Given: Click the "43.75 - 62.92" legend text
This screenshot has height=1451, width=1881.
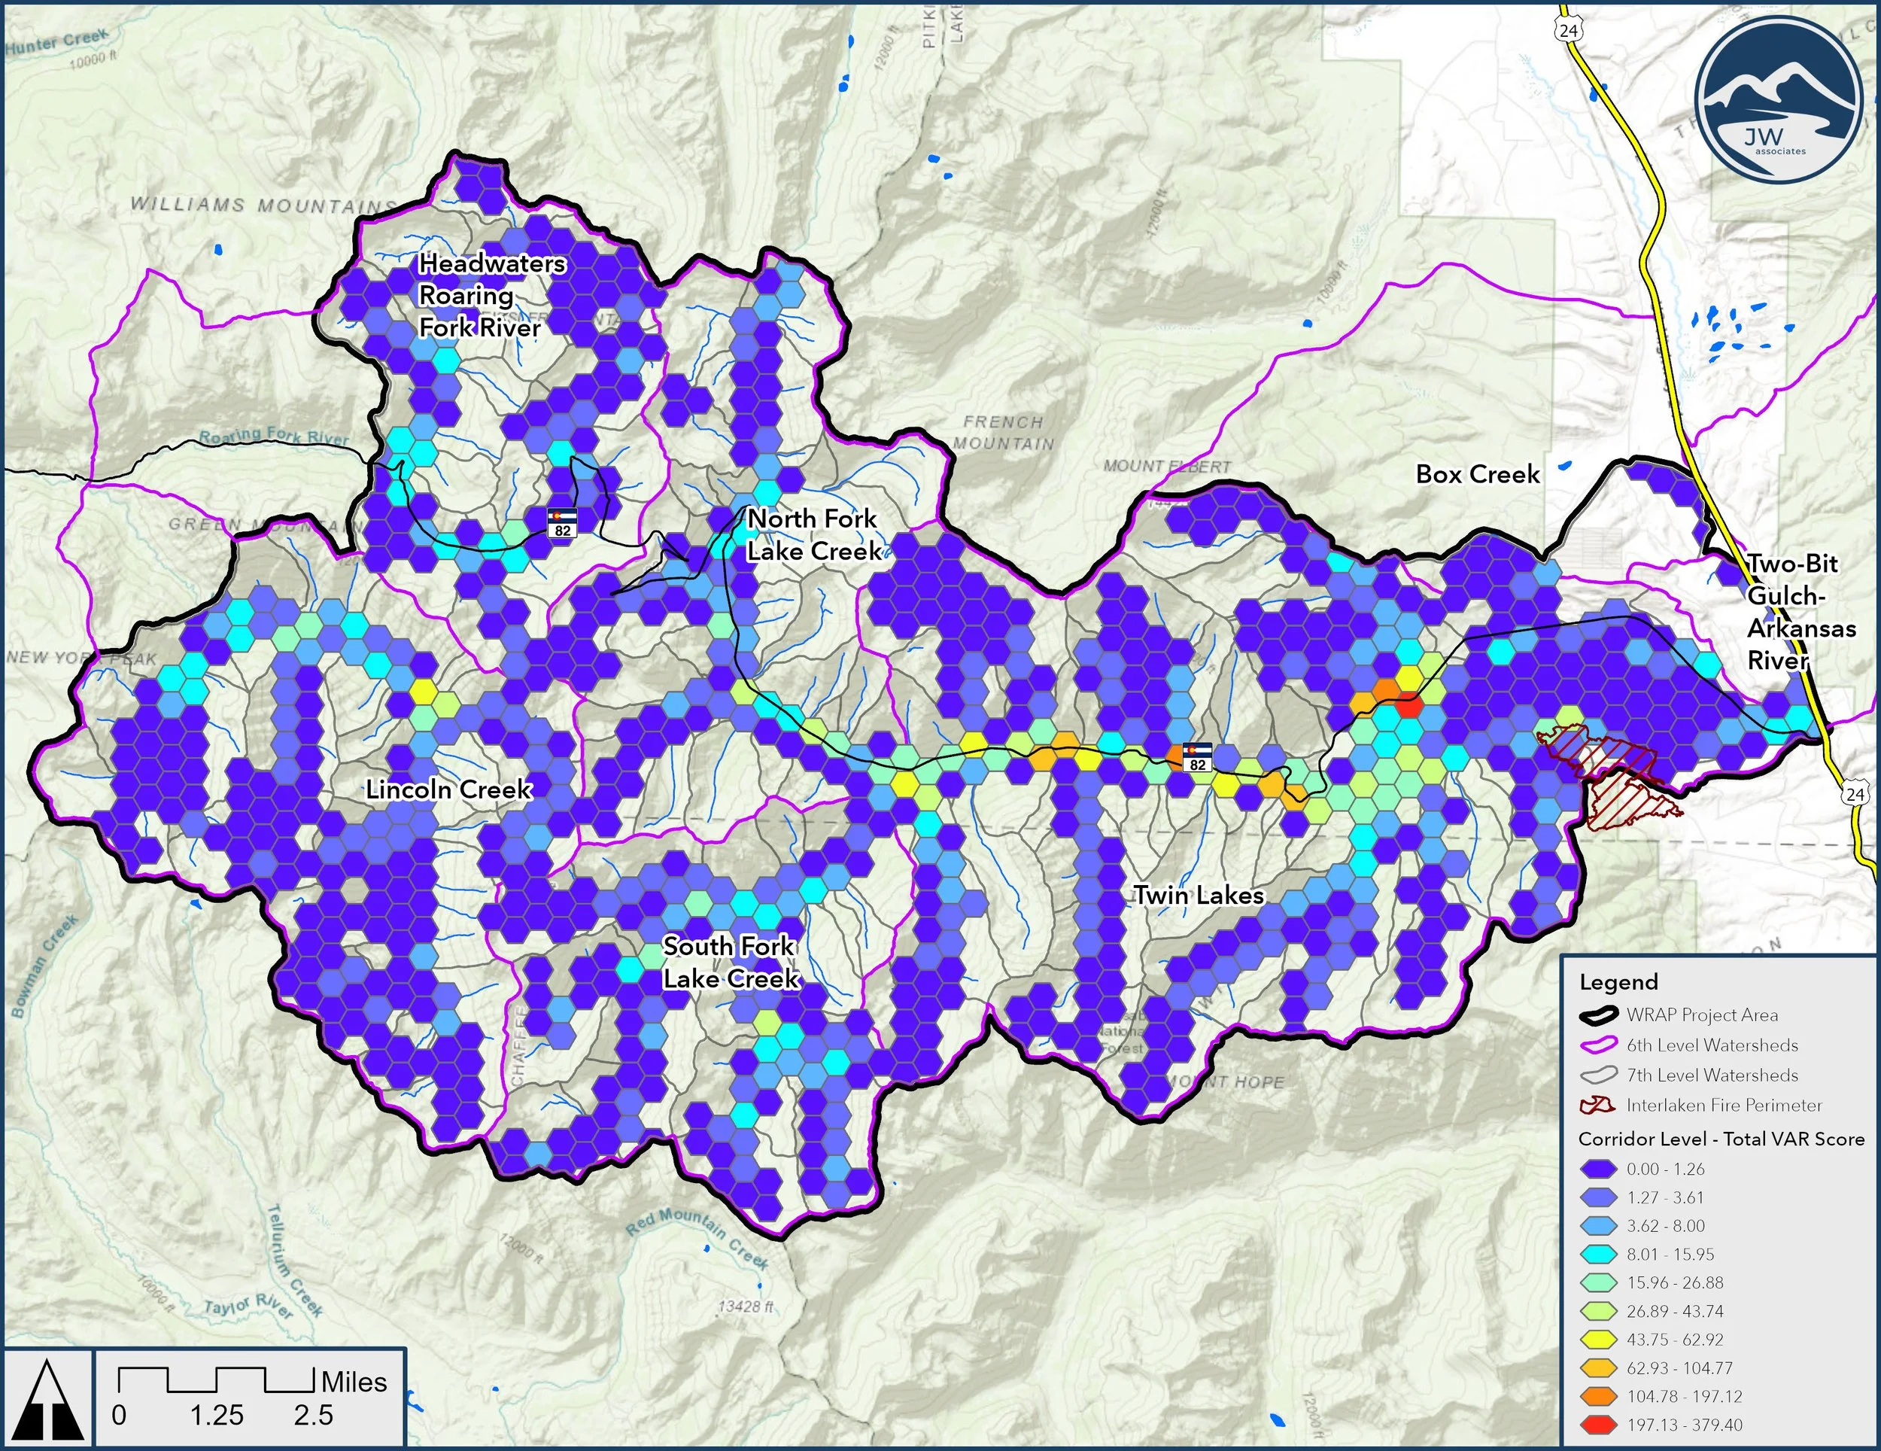Looking at the screenshot, I should coord(1675,1340).
